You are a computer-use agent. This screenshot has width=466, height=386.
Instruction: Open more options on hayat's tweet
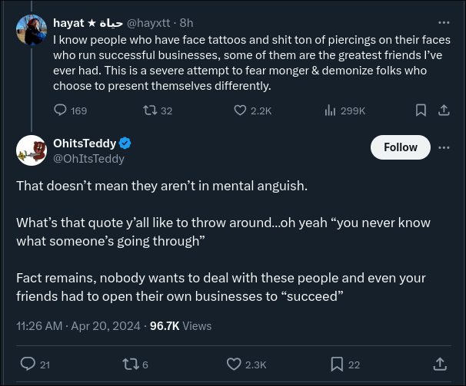tap(444, 23)
